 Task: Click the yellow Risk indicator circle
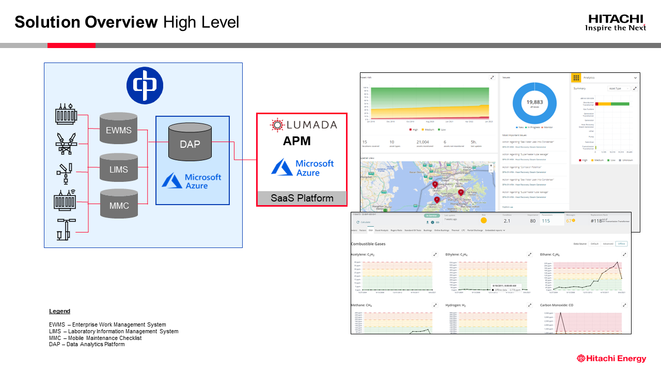484,220
